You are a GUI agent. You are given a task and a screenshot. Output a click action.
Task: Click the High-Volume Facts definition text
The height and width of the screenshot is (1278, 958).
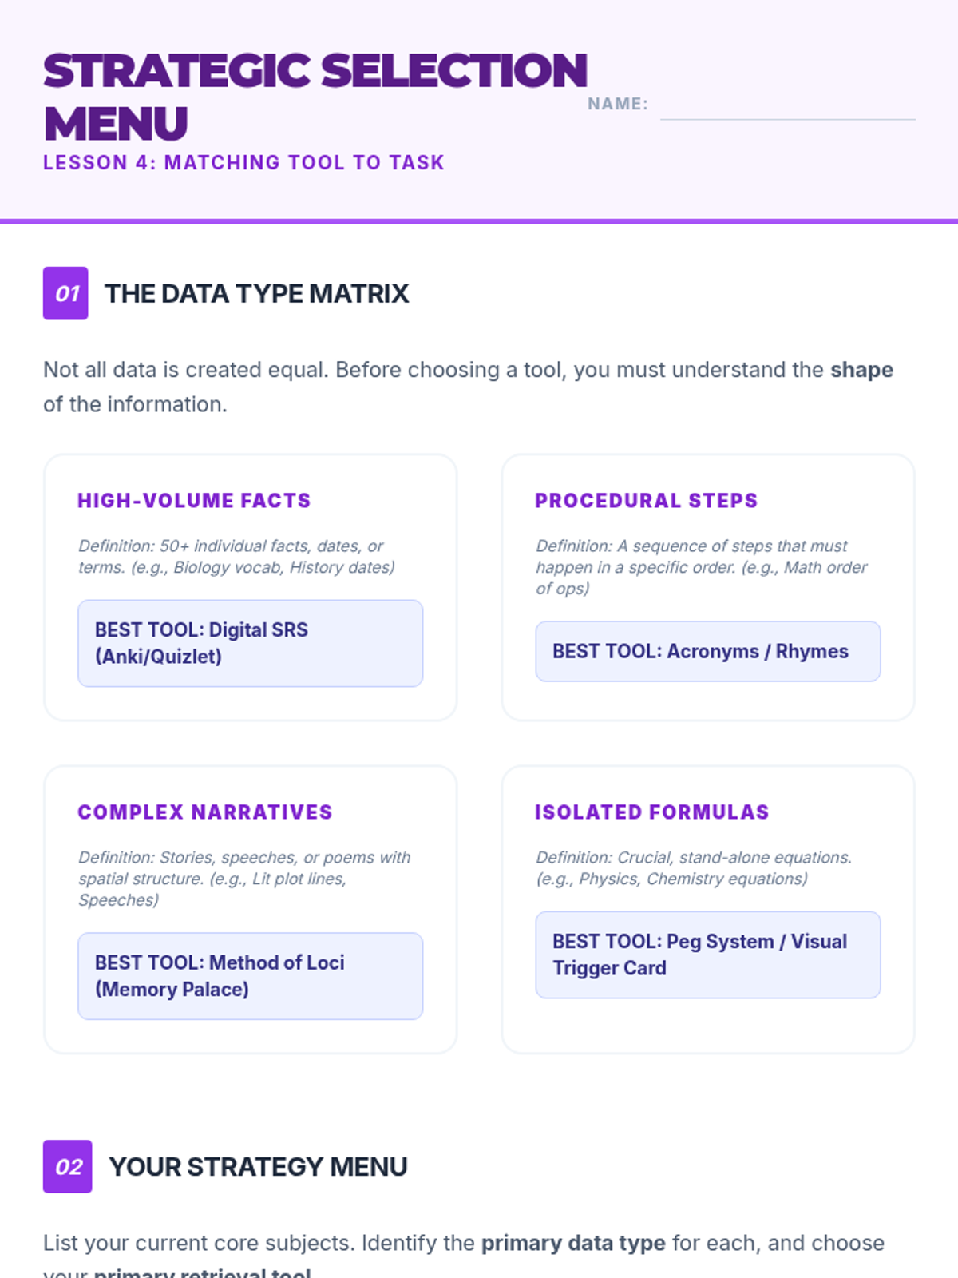pos(237,557)
